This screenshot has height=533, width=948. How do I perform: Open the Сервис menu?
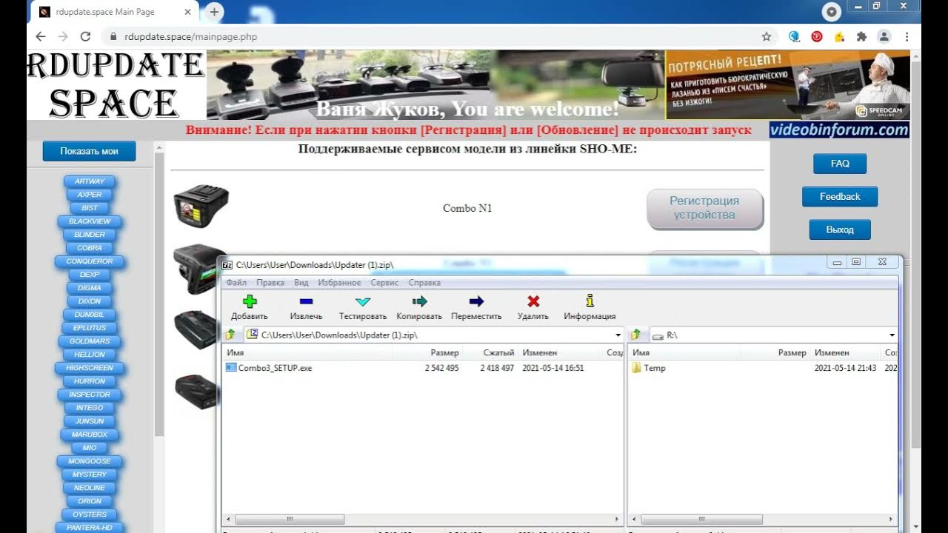(x=384, y=283)
